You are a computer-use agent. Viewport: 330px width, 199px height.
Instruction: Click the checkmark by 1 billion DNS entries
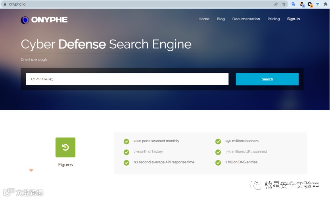218,163
